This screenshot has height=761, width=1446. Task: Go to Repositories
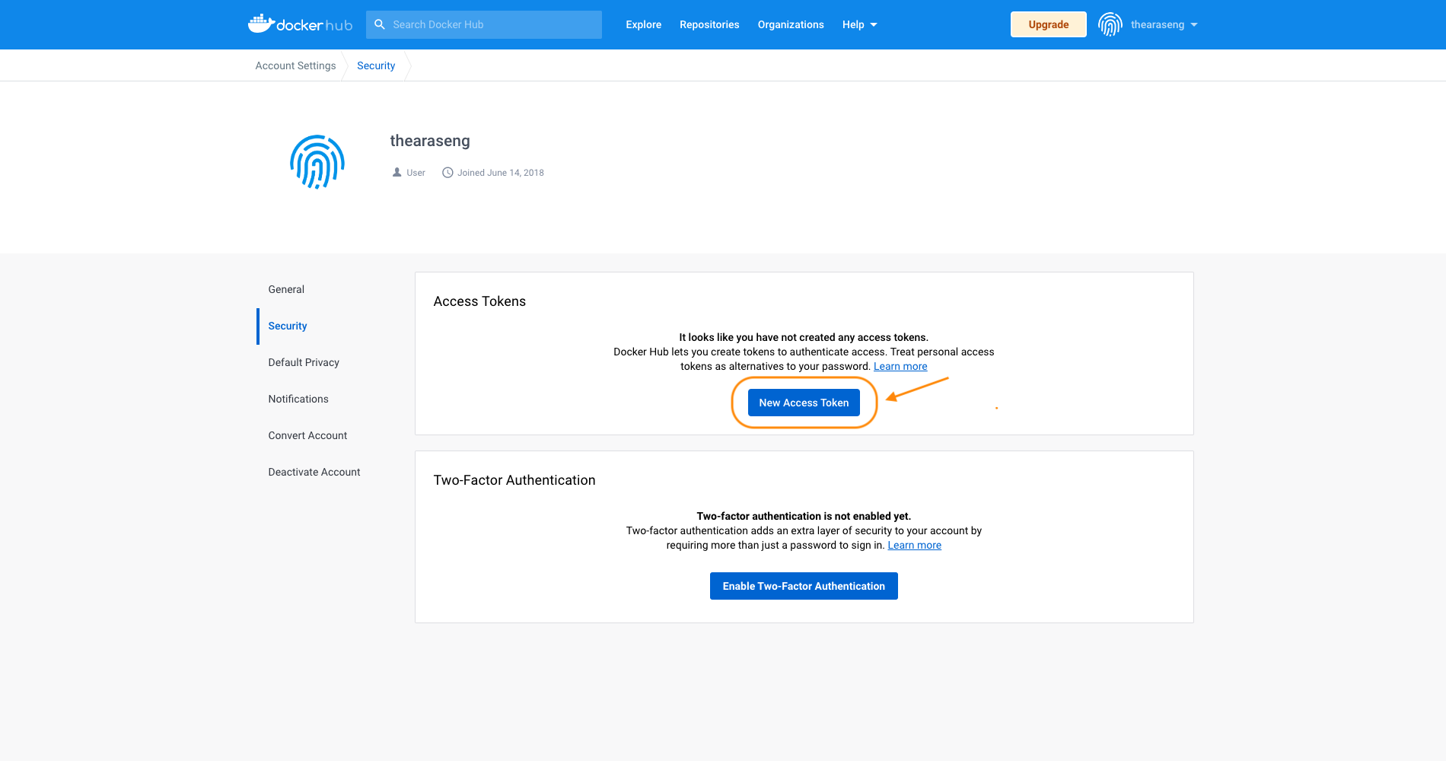tap(709, 24)
